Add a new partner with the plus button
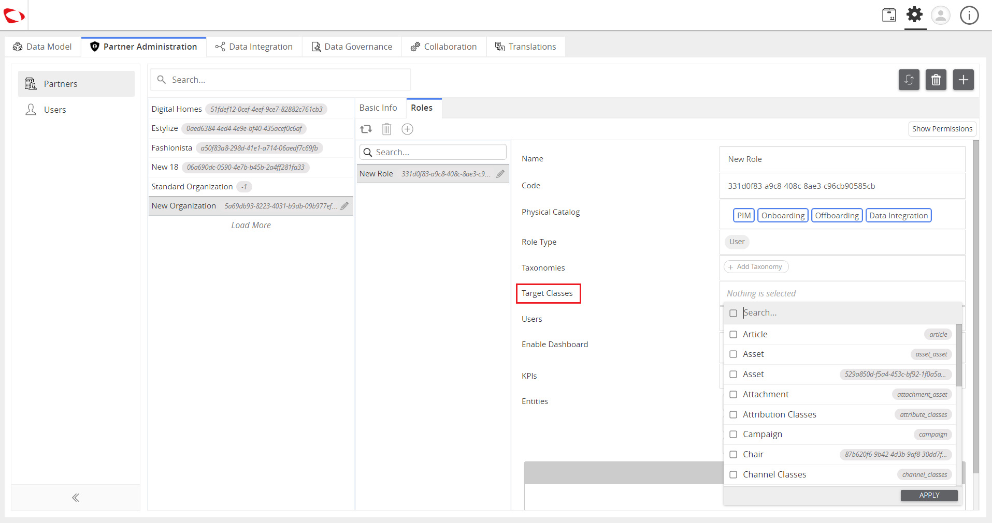 [x=964, y=80]
